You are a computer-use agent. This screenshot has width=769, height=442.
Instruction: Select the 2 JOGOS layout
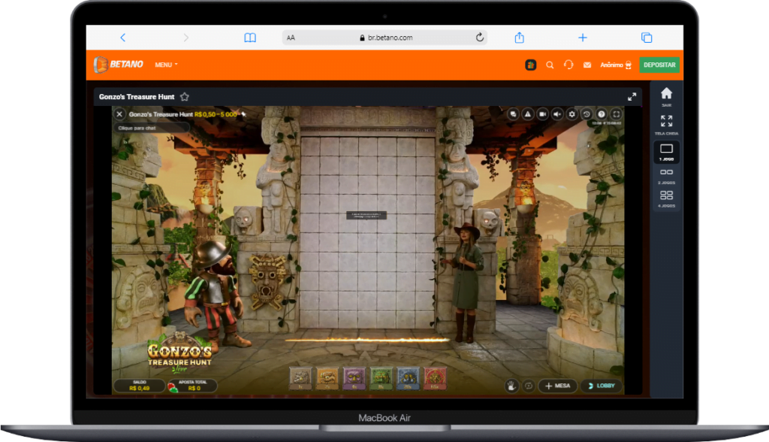coord(667,176)
